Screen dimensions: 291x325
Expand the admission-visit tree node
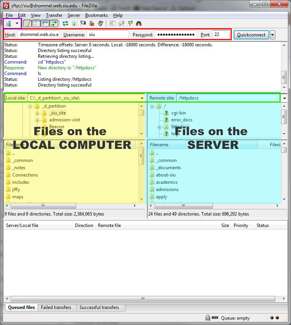pyautogui.click(x=37, y=120)
